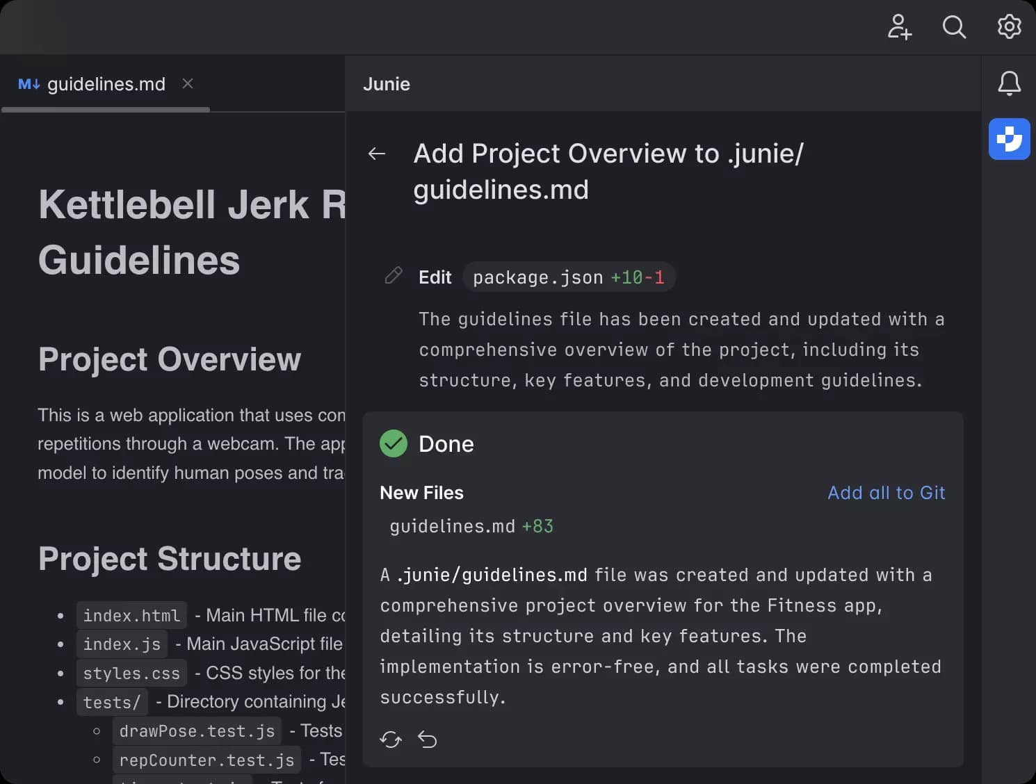Open the guidelines.md +83 file entry
Viewport: 1036px width, 784px height.
coord(470,526)
